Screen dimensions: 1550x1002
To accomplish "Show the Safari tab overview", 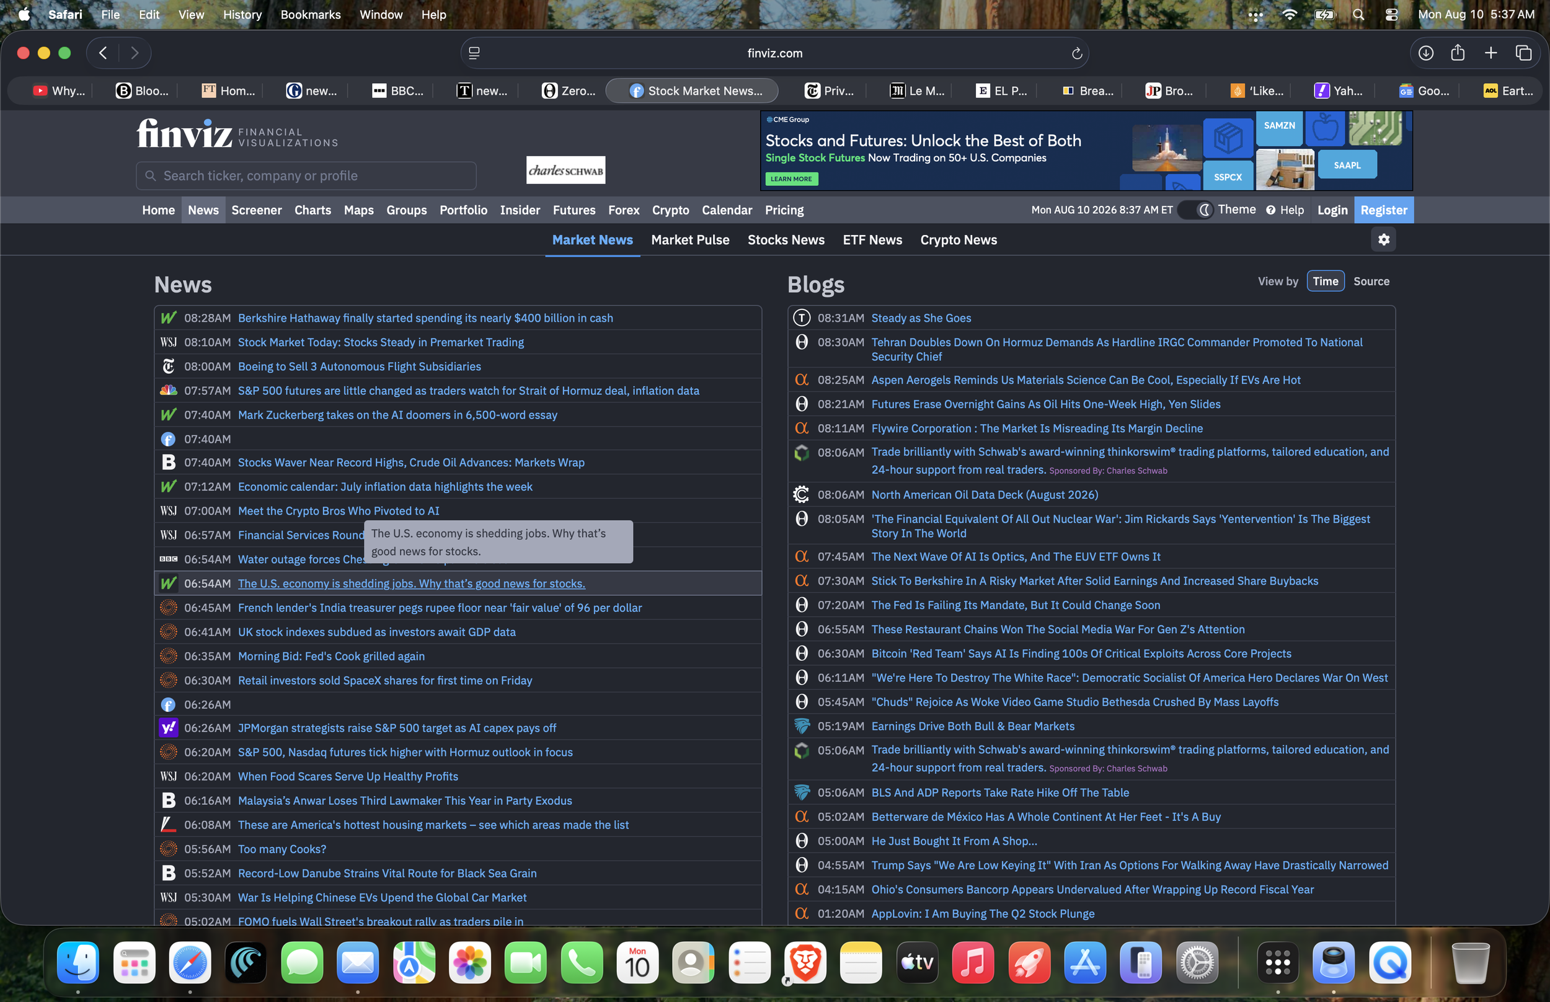I will point(1523,53).
